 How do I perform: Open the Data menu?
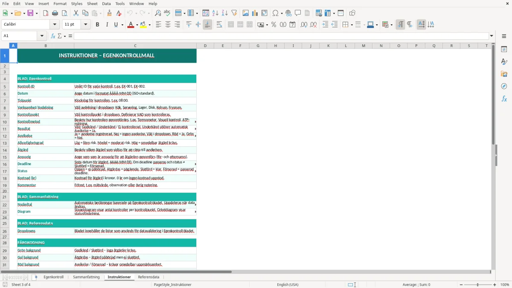pyautogui.click(x=106, y=3)
